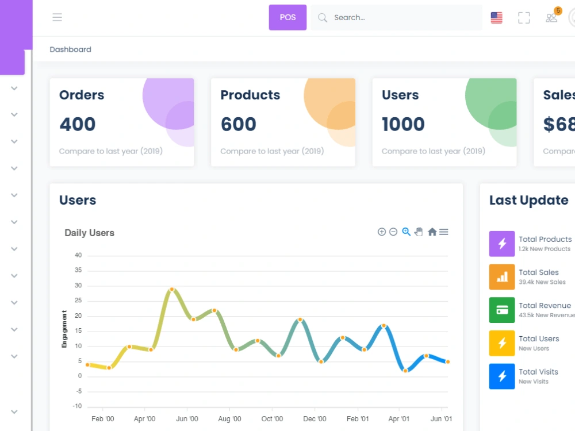Click the blue Total Visits bolt icon
This screenshot has width=575, height=431.
[x=502, y=376]
